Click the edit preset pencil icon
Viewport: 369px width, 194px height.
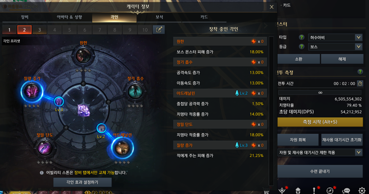point(159,30)
